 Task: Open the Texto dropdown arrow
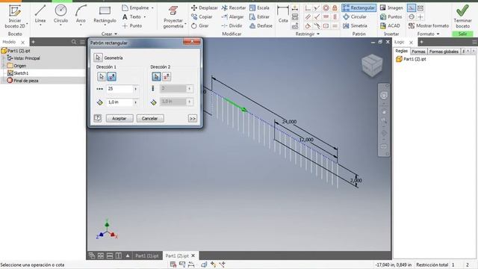pos(144,17)
